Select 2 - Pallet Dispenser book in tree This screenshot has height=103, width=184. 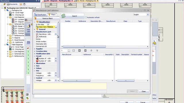pyautogui.click(x=16, y=45)
